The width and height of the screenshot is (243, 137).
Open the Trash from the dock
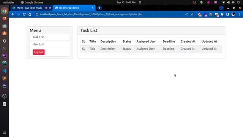[4, 104]
